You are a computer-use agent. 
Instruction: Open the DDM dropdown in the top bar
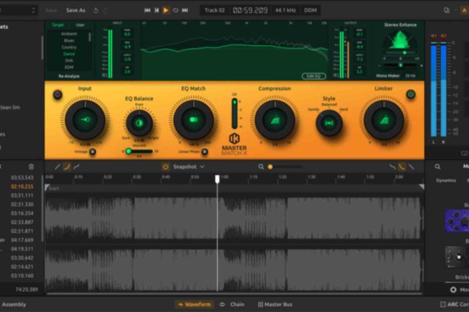point(310,10)
